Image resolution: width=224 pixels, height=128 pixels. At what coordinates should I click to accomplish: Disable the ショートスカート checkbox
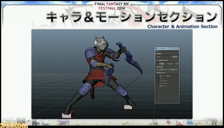pos(159,83)
